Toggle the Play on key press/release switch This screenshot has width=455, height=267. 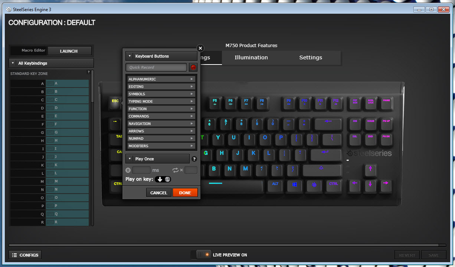pyautogui.click(x=163, y=179)
